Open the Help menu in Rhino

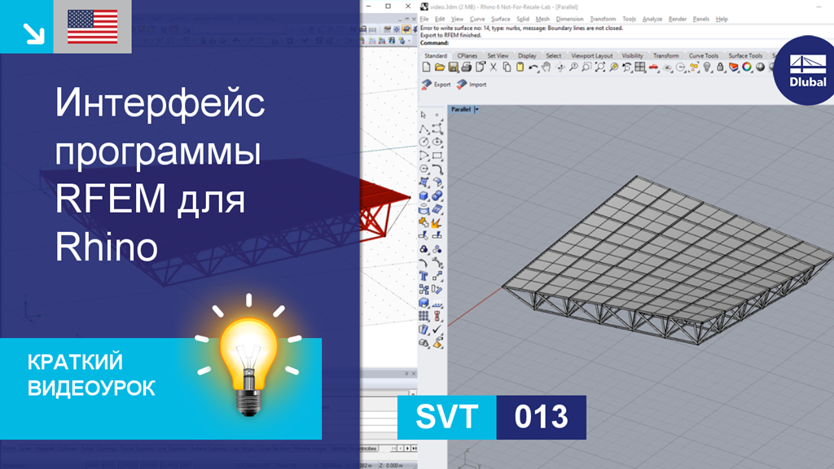coord(722,20)
